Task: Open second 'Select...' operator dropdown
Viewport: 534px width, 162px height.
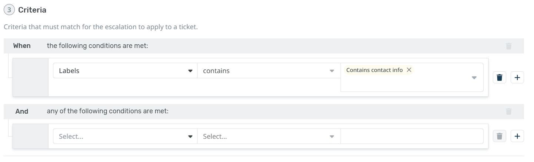Action: click(268, 137)
